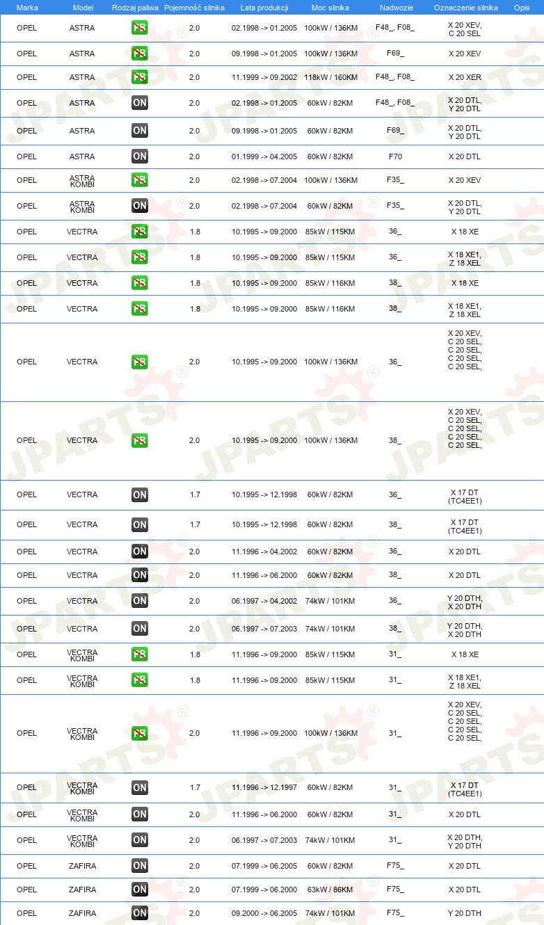Viewport: 544px width, 925px height.
Task: Click 74kW / 101KM in VECTRA 06.1997 -> 04.2002 row
Action: (330, 601)
